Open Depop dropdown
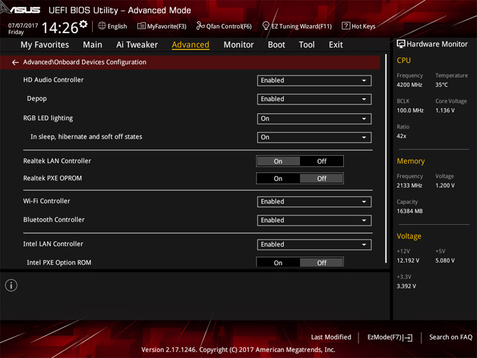The image size is (477, 358). coord(314,99)
